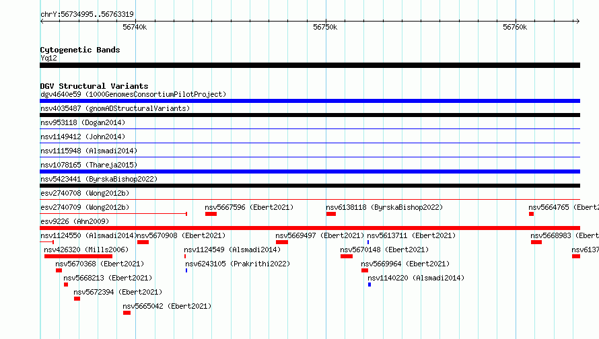Viewport: 599px width, 339px height.
Task: Click the black Yq12 cytogenetic band bar
Action: pos(310,65)
